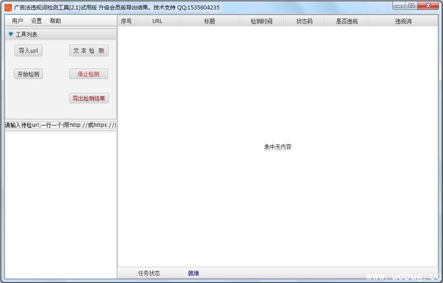This screenshot has width=443, height=283.
Task: Select the 标题 column header
Action: click(209, 21)
